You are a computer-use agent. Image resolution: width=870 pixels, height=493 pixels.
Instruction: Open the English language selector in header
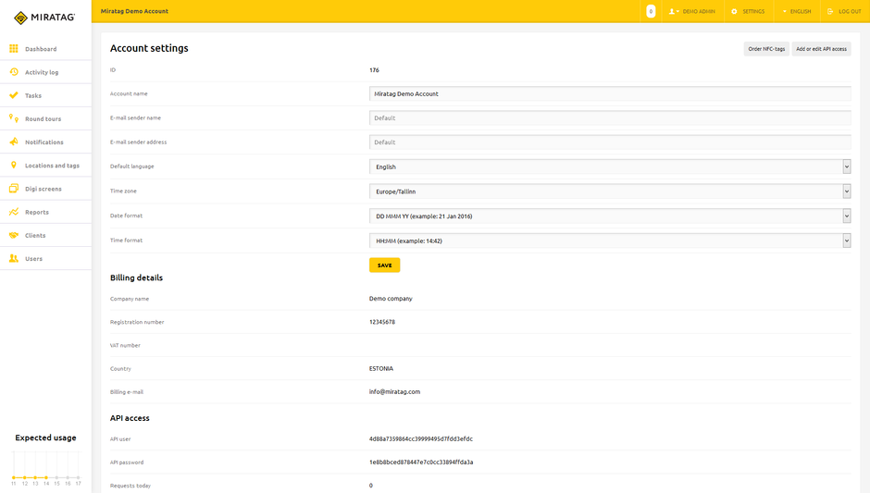[797, 11]
